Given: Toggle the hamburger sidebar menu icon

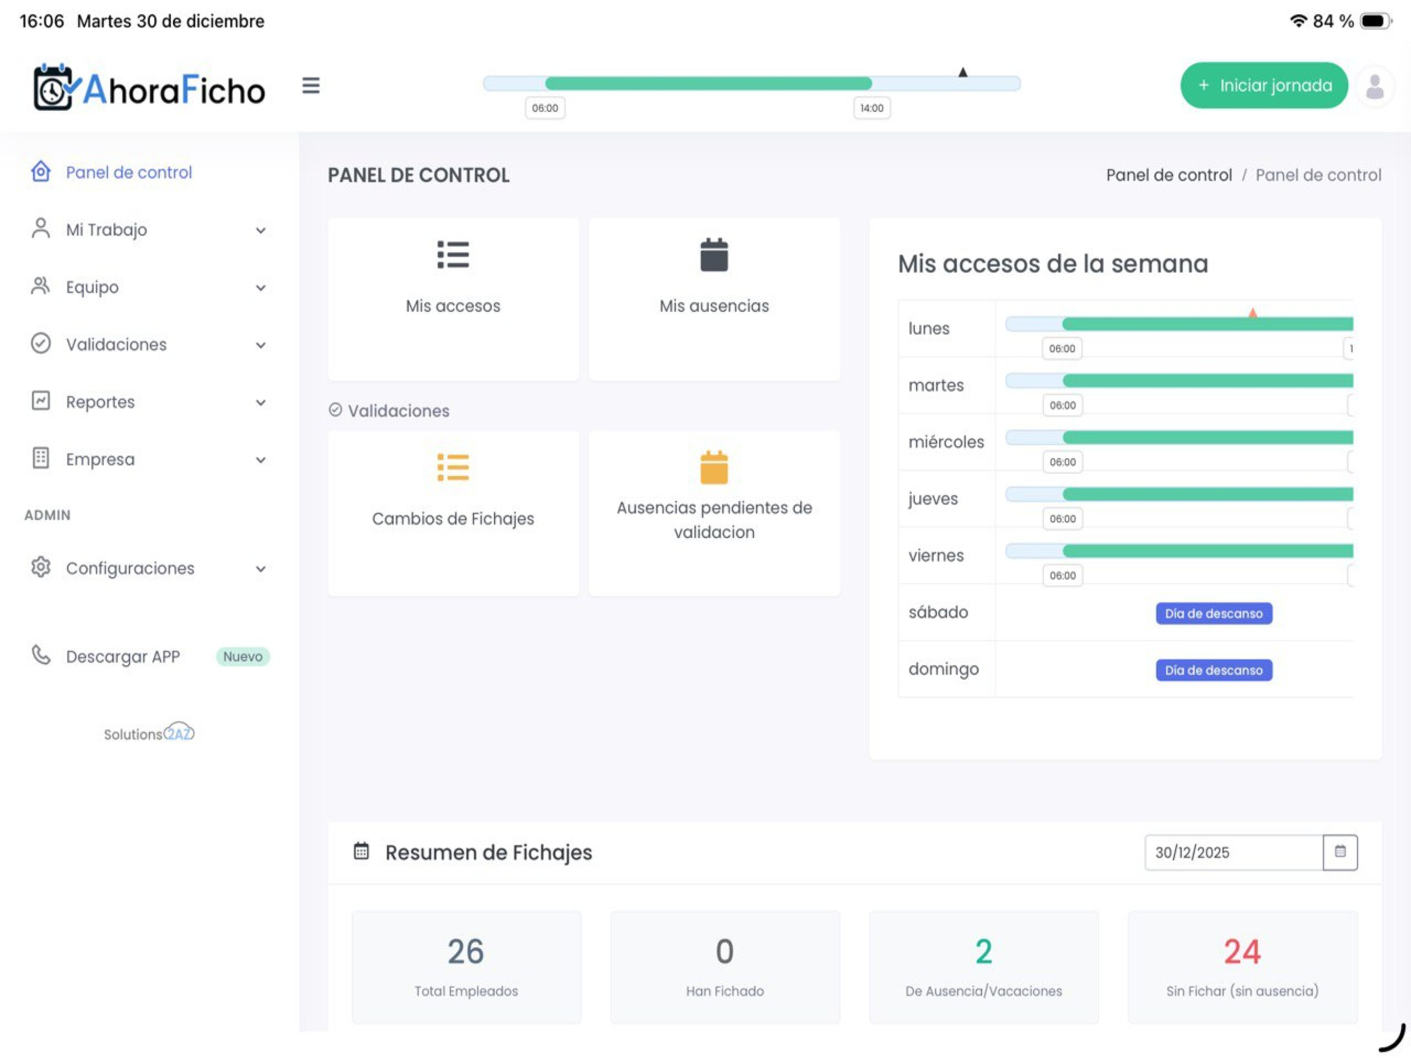Looking at the screenshot, I should pyautogui.click(x=311, y=86).
